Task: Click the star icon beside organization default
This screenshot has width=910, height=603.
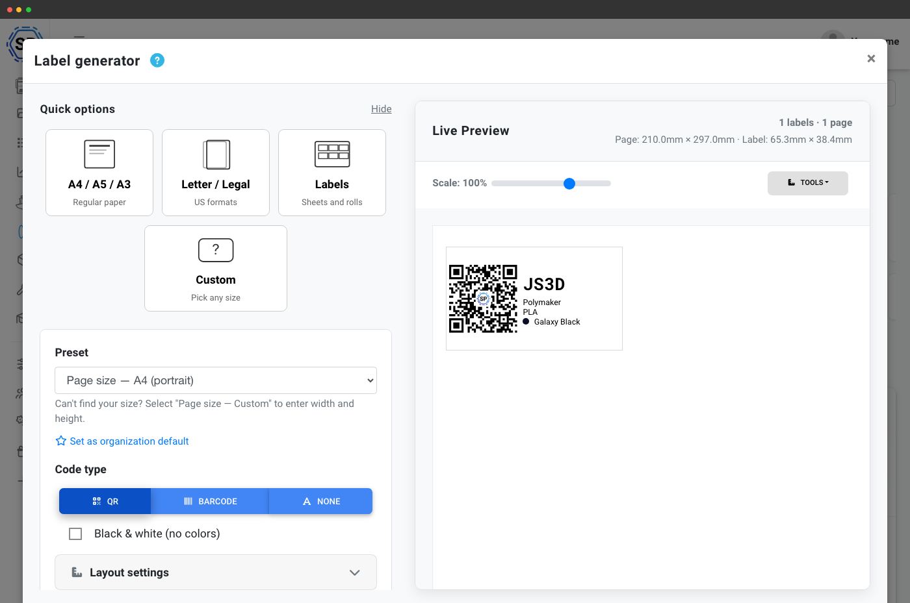Action: tap(61, 441)
